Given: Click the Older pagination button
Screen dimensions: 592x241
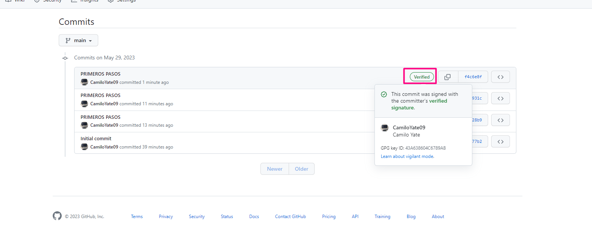Looking at the screenshot, I should click(301, 169).
